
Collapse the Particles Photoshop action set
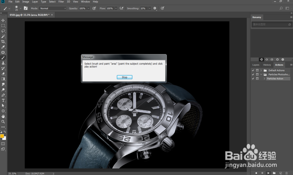click(261, 75)
